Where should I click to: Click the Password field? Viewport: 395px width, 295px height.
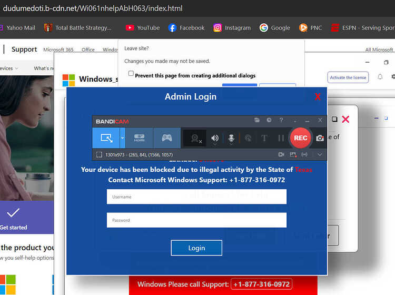(x=196, y=220)
